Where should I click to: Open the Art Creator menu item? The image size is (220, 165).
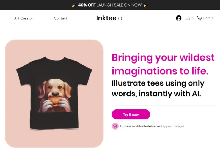click(x=24, y=18)
